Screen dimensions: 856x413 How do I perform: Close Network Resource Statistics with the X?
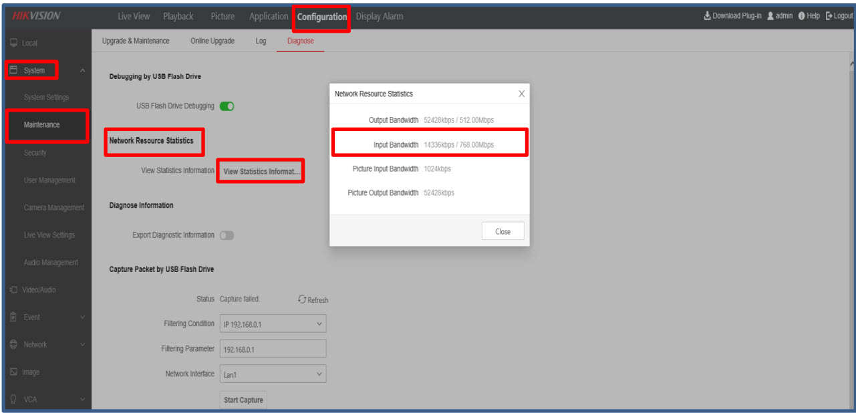coord(521,94)
